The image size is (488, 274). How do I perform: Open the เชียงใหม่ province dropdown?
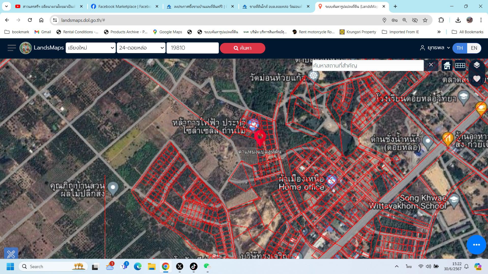[x=90, y=48]
